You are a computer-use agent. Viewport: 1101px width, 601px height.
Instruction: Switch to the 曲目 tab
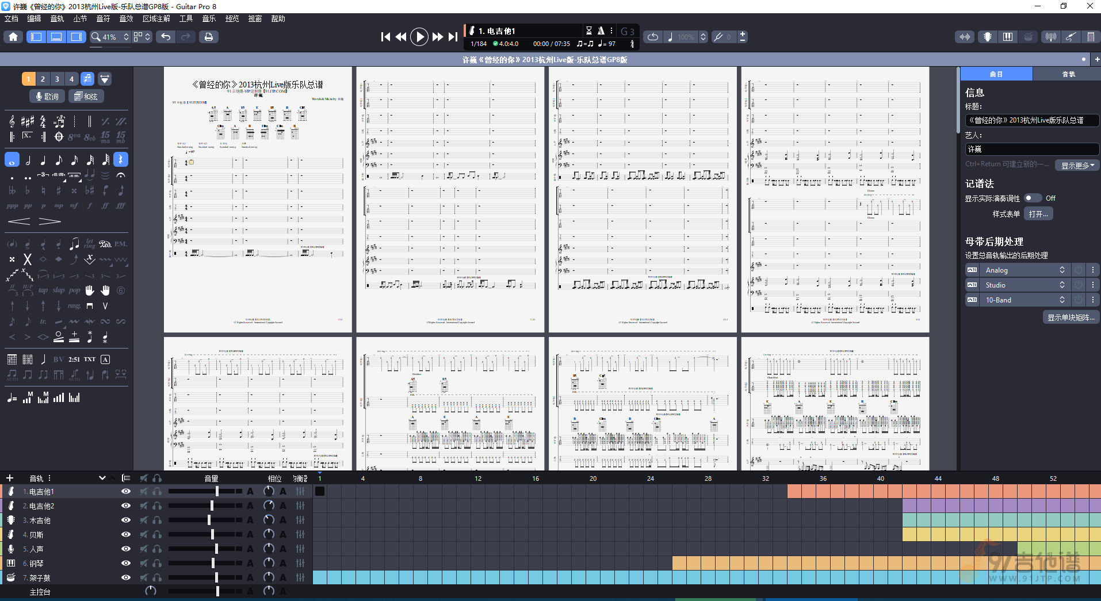point(996,74)
